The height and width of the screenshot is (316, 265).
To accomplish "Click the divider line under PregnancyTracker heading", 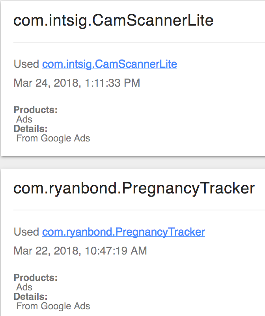I will coord(139,210).
